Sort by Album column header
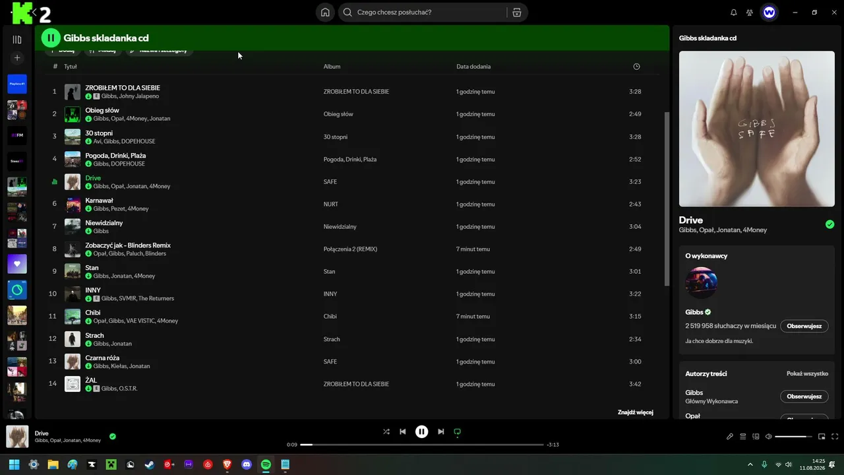Screen dimensions: 844x475 coord(332,67)
